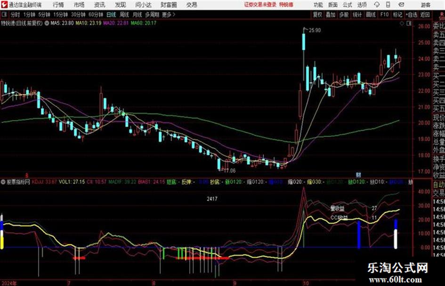Switch to the 月线 monthly tab
445x286 pixels.
137,15
